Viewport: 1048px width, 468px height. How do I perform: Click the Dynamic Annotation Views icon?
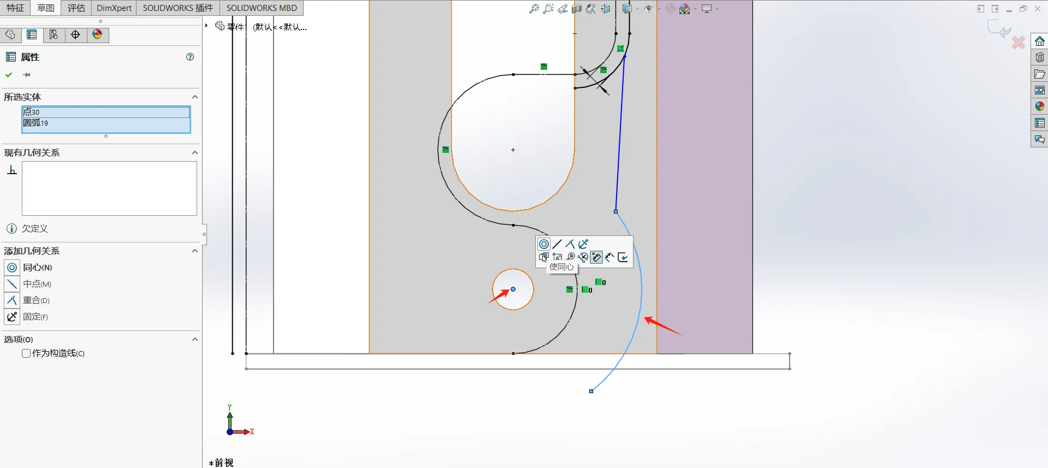(x=591, y=9)
